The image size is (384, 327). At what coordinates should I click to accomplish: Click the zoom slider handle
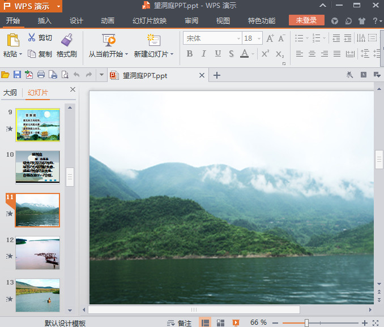click(x=306, y=323)
